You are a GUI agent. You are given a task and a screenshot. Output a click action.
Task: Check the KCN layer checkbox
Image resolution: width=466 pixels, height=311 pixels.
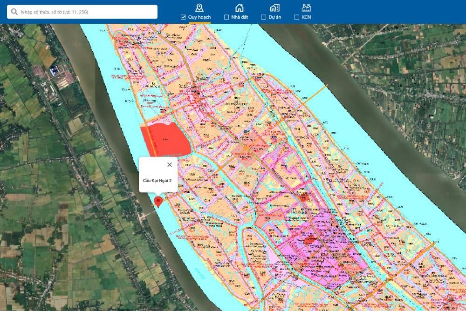point(297,17)
